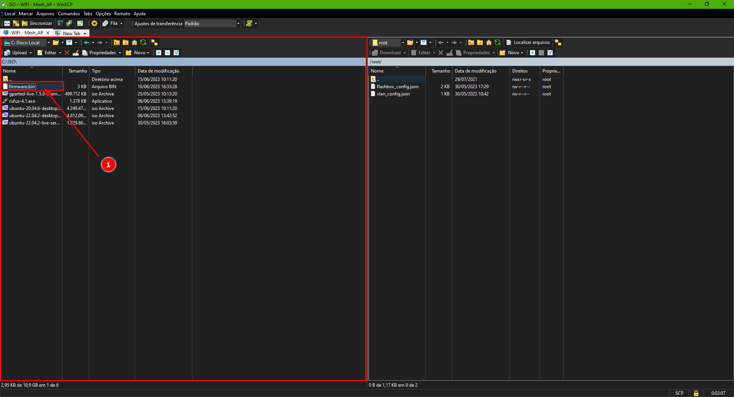The image size is (734, 397).
Task: Open the Comandos menu
Action: point(69,14)
